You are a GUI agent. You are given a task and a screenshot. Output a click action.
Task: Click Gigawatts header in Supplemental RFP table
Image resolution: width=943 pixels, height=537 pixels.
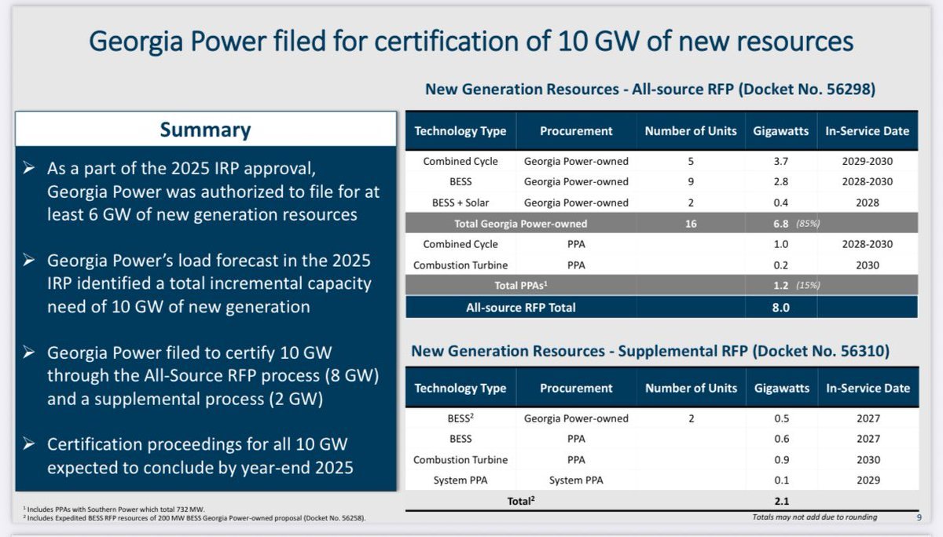[781, 388]
